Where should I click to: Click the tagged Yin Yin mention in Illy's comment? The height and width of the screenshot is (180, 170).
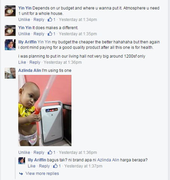click(x=44, y=42)
